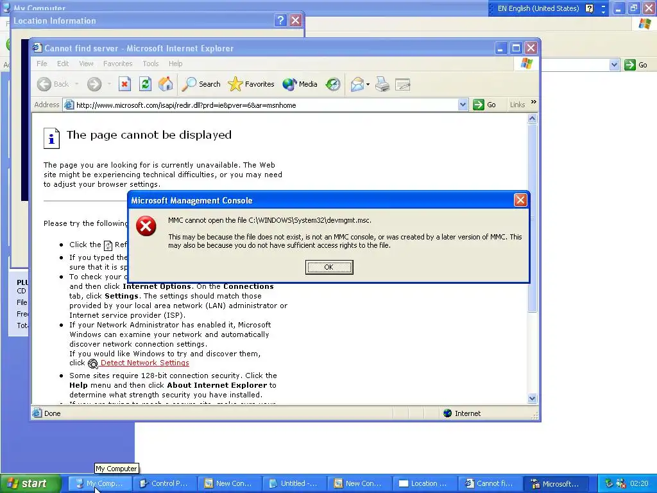Click the Back button in Internet Explorer
The image size is (657, 493).
[x=53, y=84]
